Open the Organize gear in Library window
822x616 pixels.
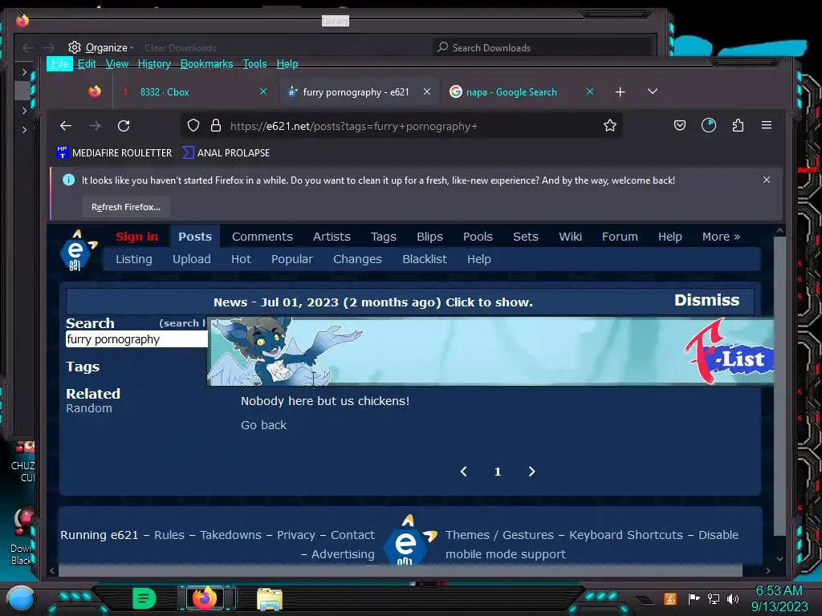75,47
